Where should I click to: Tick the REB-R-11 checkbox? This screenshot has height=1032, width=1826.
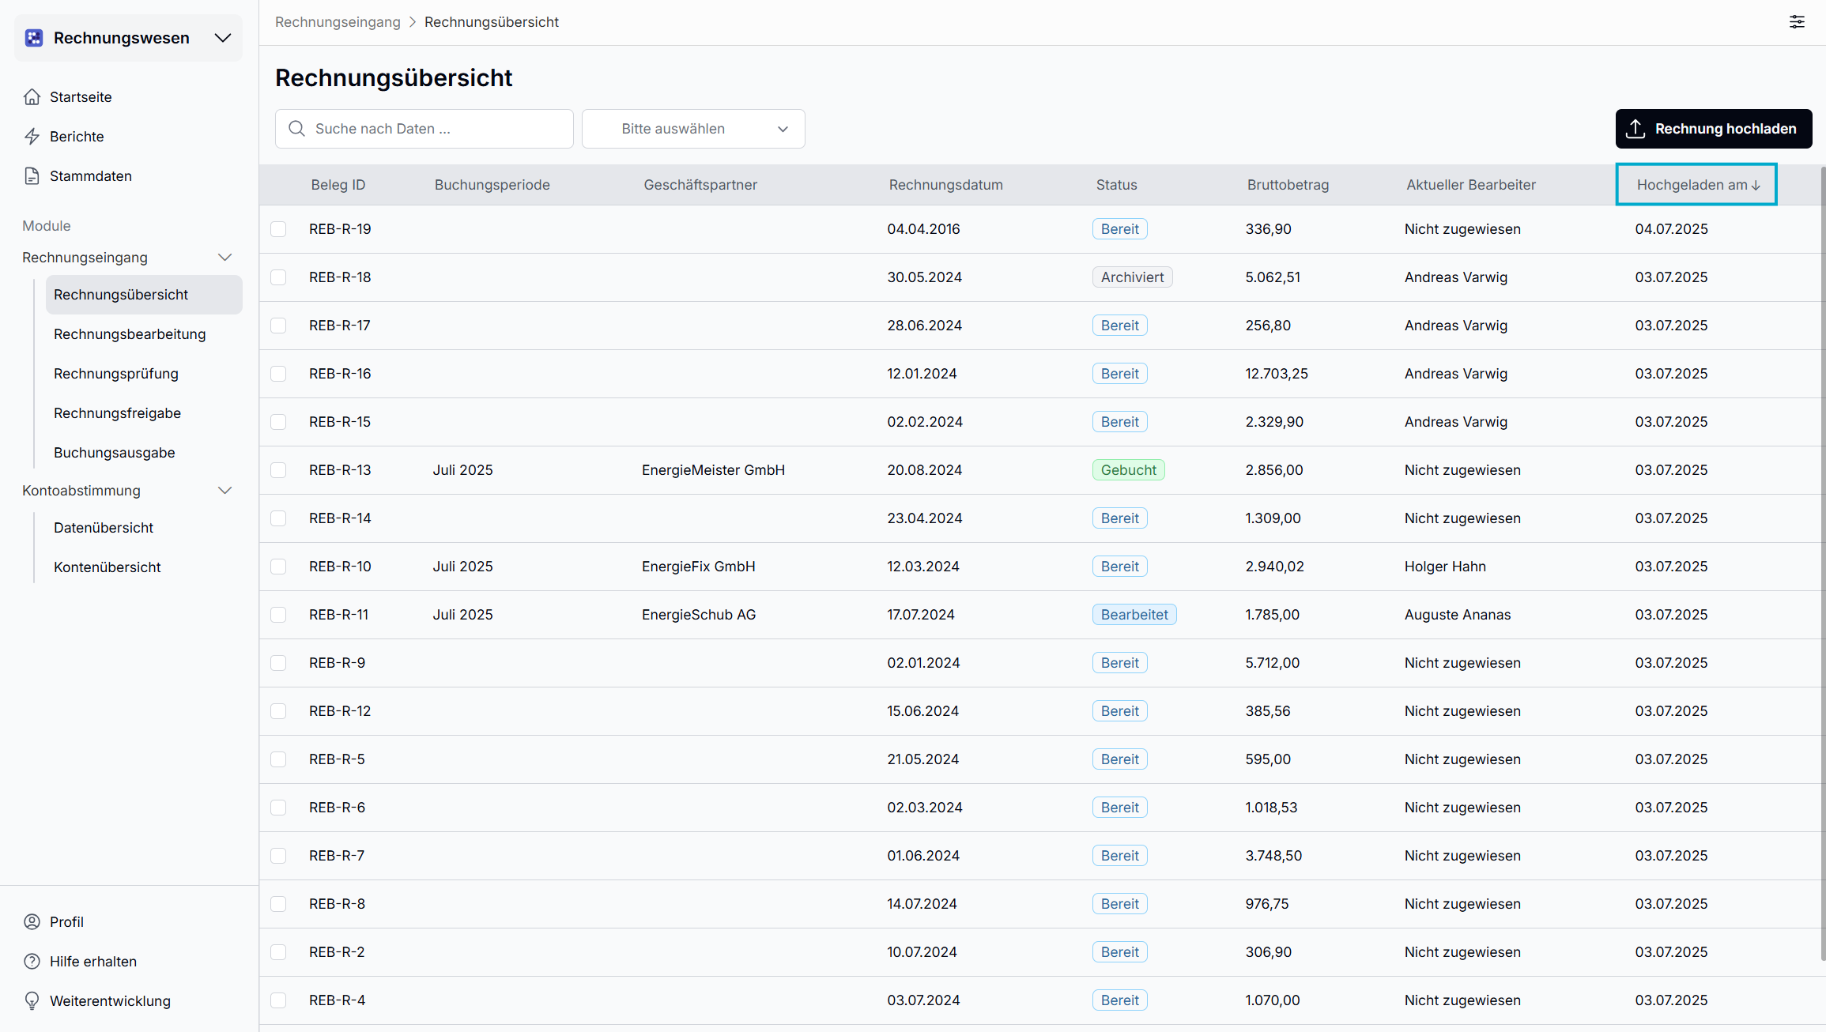[x=278, y=615]
